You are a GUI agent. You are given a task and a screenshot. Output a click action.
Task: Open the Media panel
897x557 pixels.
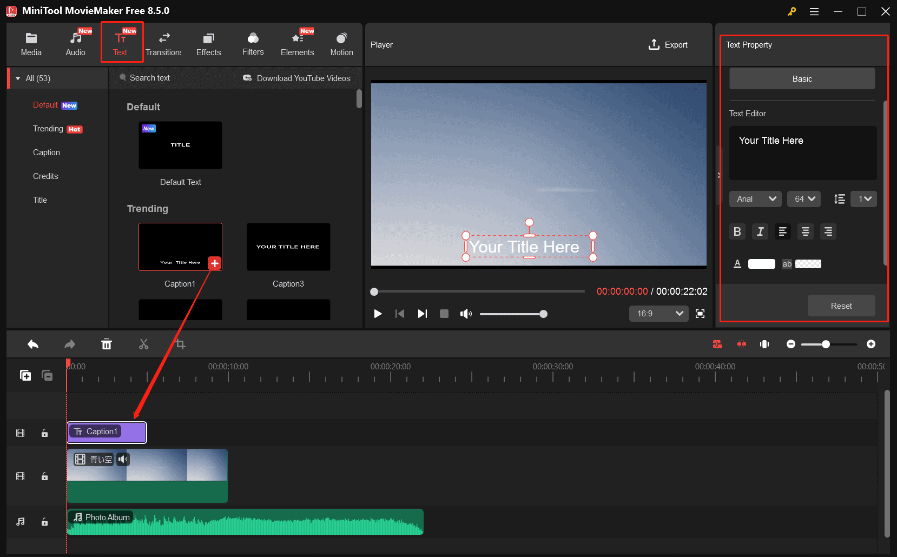(31, 43)
